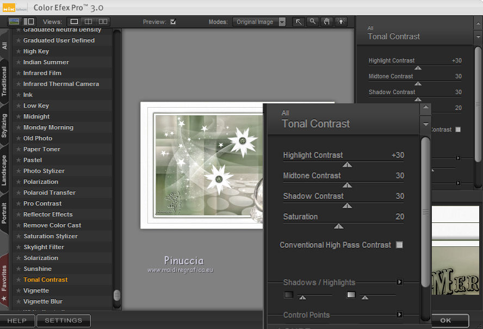Expand the upper collapsed section in the right settings panel
The image size is (483, 329).
[x=458, y=158]
